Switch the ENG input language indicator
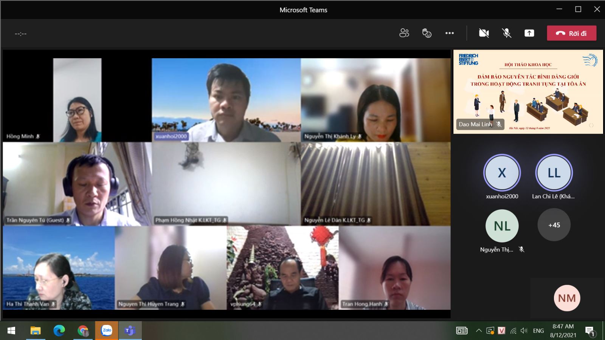Viewport: 605px width, 340px height. click(538, 331)
